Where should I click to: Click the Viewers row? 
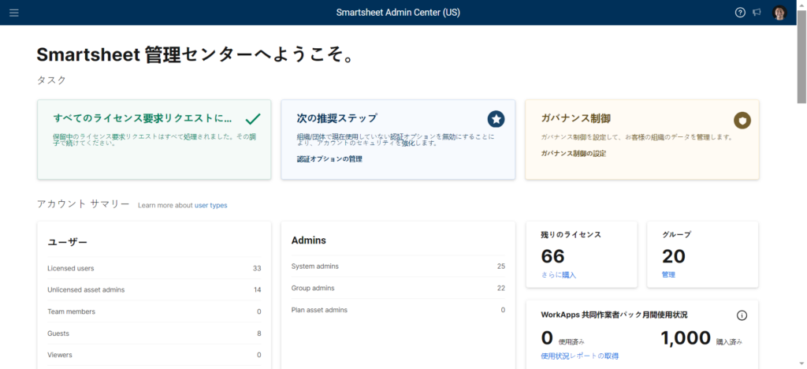(154, 355)
